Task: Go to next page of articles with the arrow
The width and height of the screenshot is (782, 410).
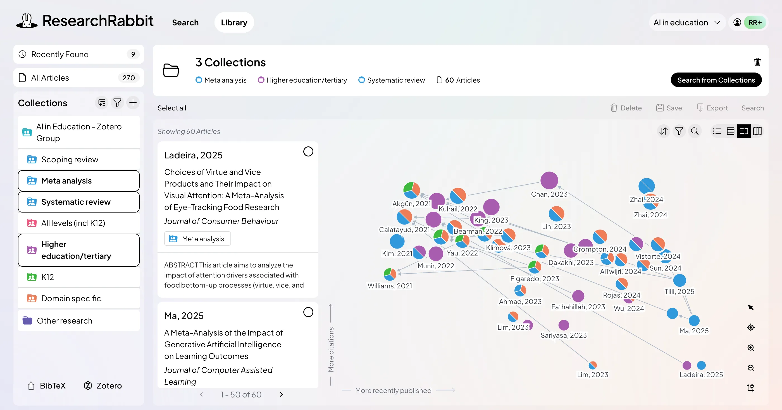Action: click(281, 395)
